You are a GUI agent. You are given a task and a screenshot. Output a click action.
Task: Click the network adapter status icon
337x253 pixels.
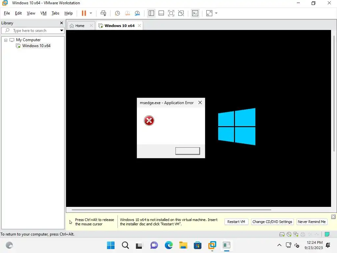(296, 235)
